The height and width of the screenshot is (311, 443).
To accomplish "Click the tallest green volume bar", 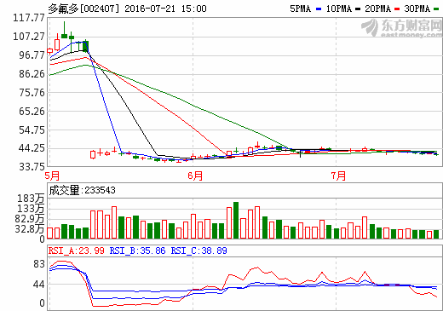I will click(236, 220).
